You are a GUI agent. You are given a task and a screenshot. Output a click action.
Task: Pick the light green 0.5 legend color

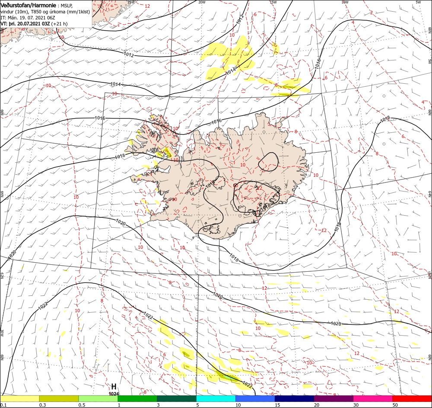click(x=98, y=399)
